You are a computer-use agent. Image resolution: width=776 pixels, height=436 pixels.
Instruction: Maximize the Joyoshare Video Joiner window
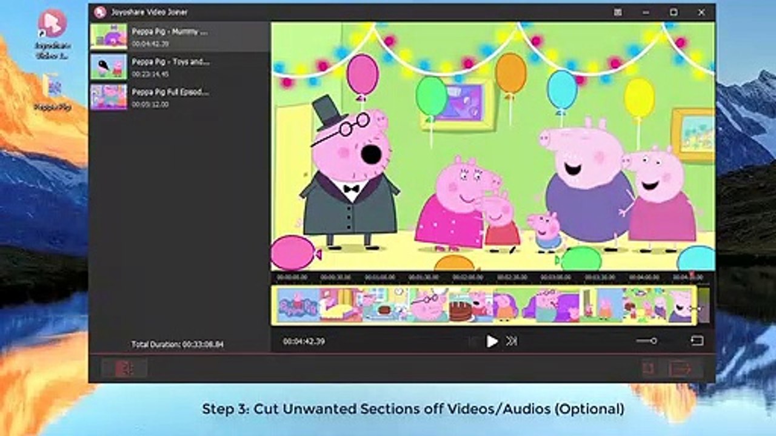tap(674, 12)
